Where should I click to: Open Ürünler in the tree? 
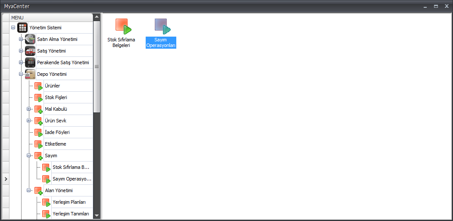point(52,86)
